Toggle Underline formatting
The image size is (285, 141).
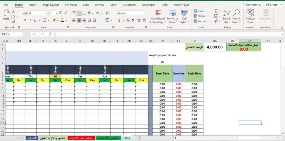(35, 20)
